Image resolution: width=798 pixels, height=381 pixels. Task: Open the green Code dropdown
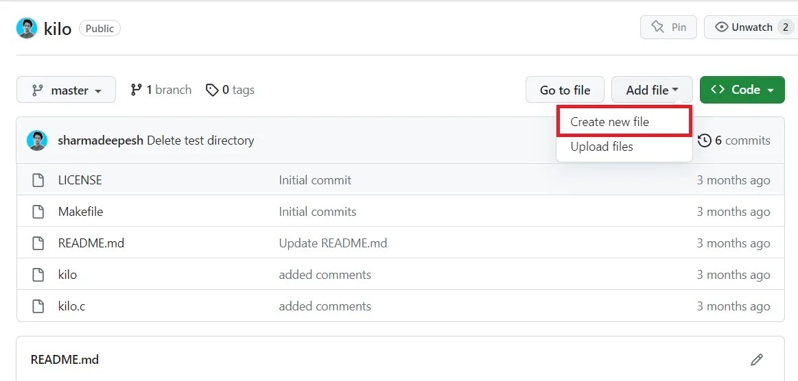click(x=742, y=90)
